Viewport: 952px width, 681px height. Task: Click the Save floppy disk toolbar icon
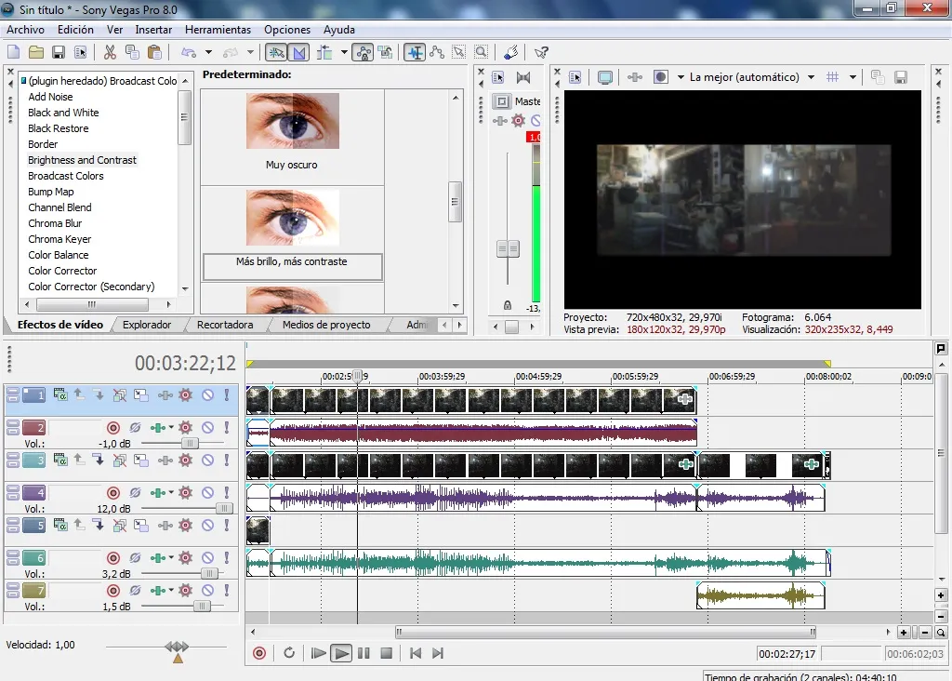[58, 52]
